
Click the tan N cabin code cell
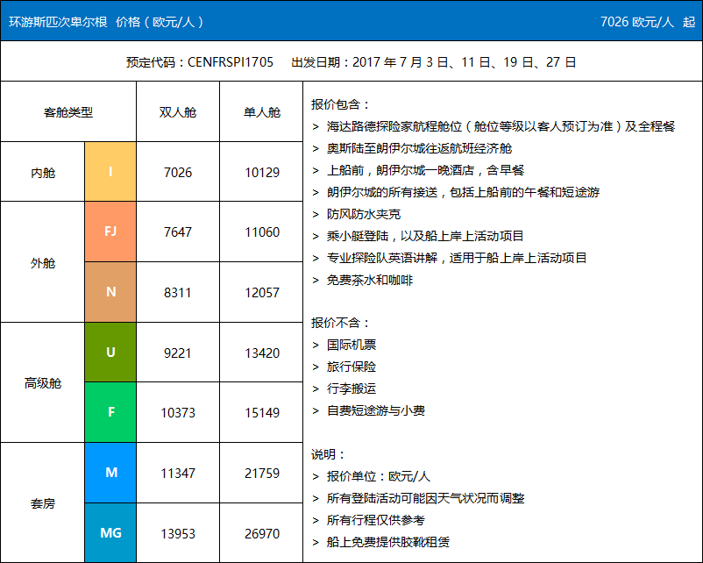coord(110,292)
